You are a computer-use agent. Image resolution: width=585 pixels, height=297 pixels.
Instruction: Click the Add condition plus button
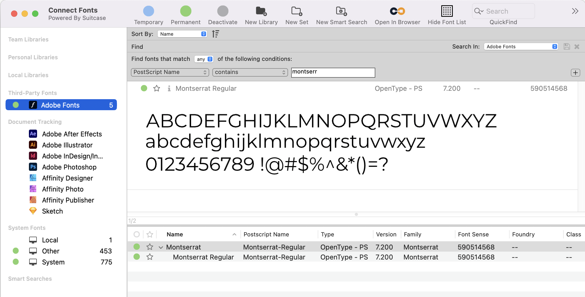[576, 73]
